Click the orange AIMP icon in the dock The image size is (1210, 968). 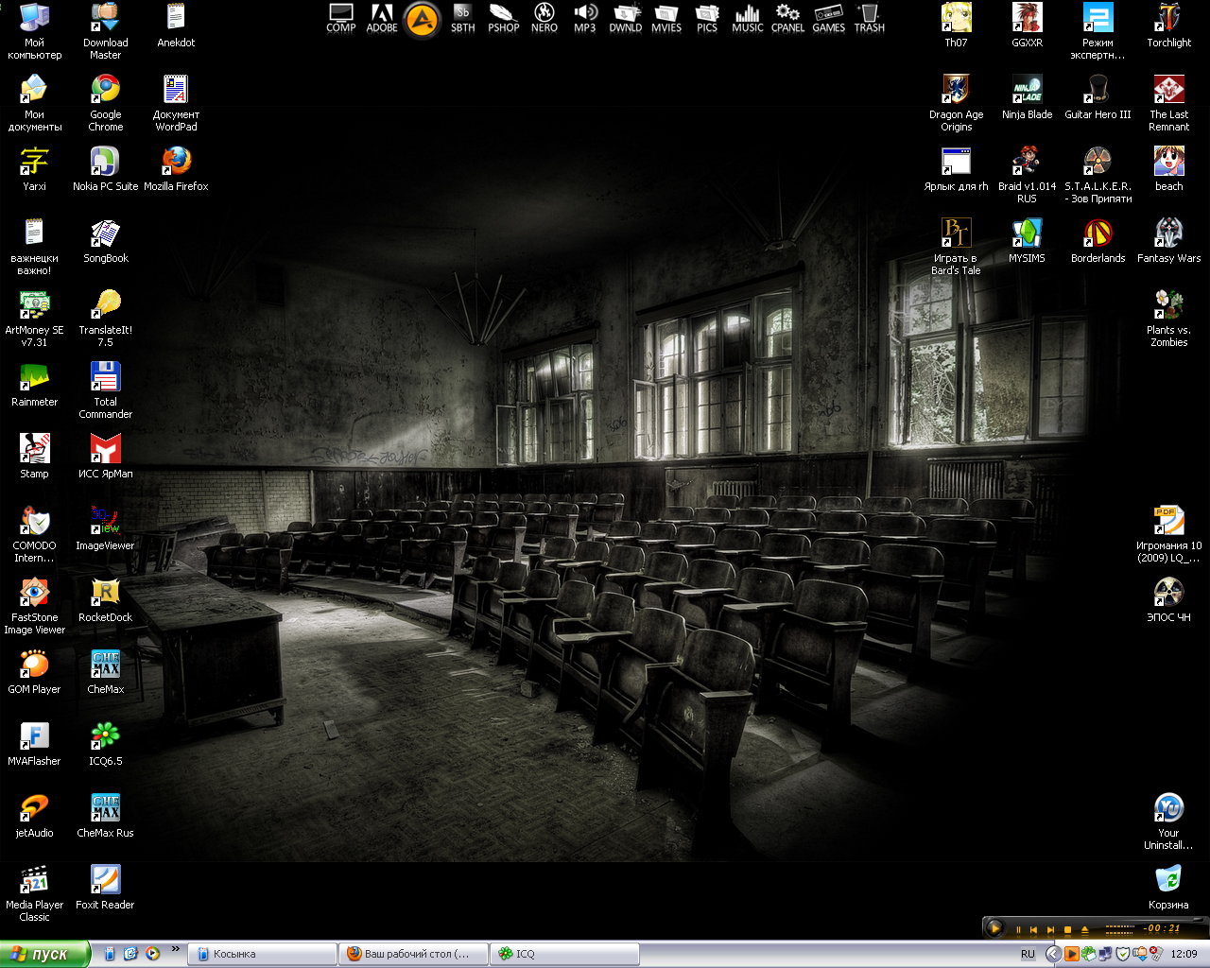pos(423,20)
